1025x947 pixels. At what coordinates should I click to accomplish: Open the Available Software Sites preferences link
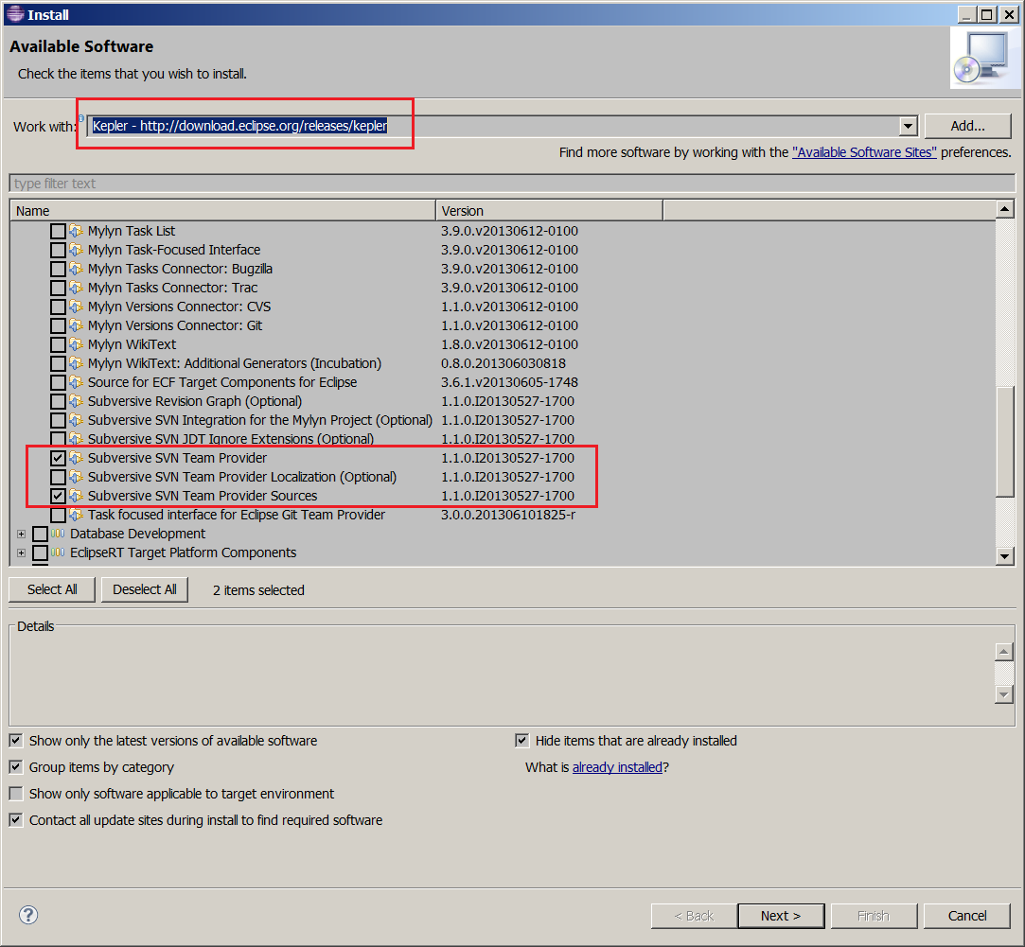coord(864,152)
